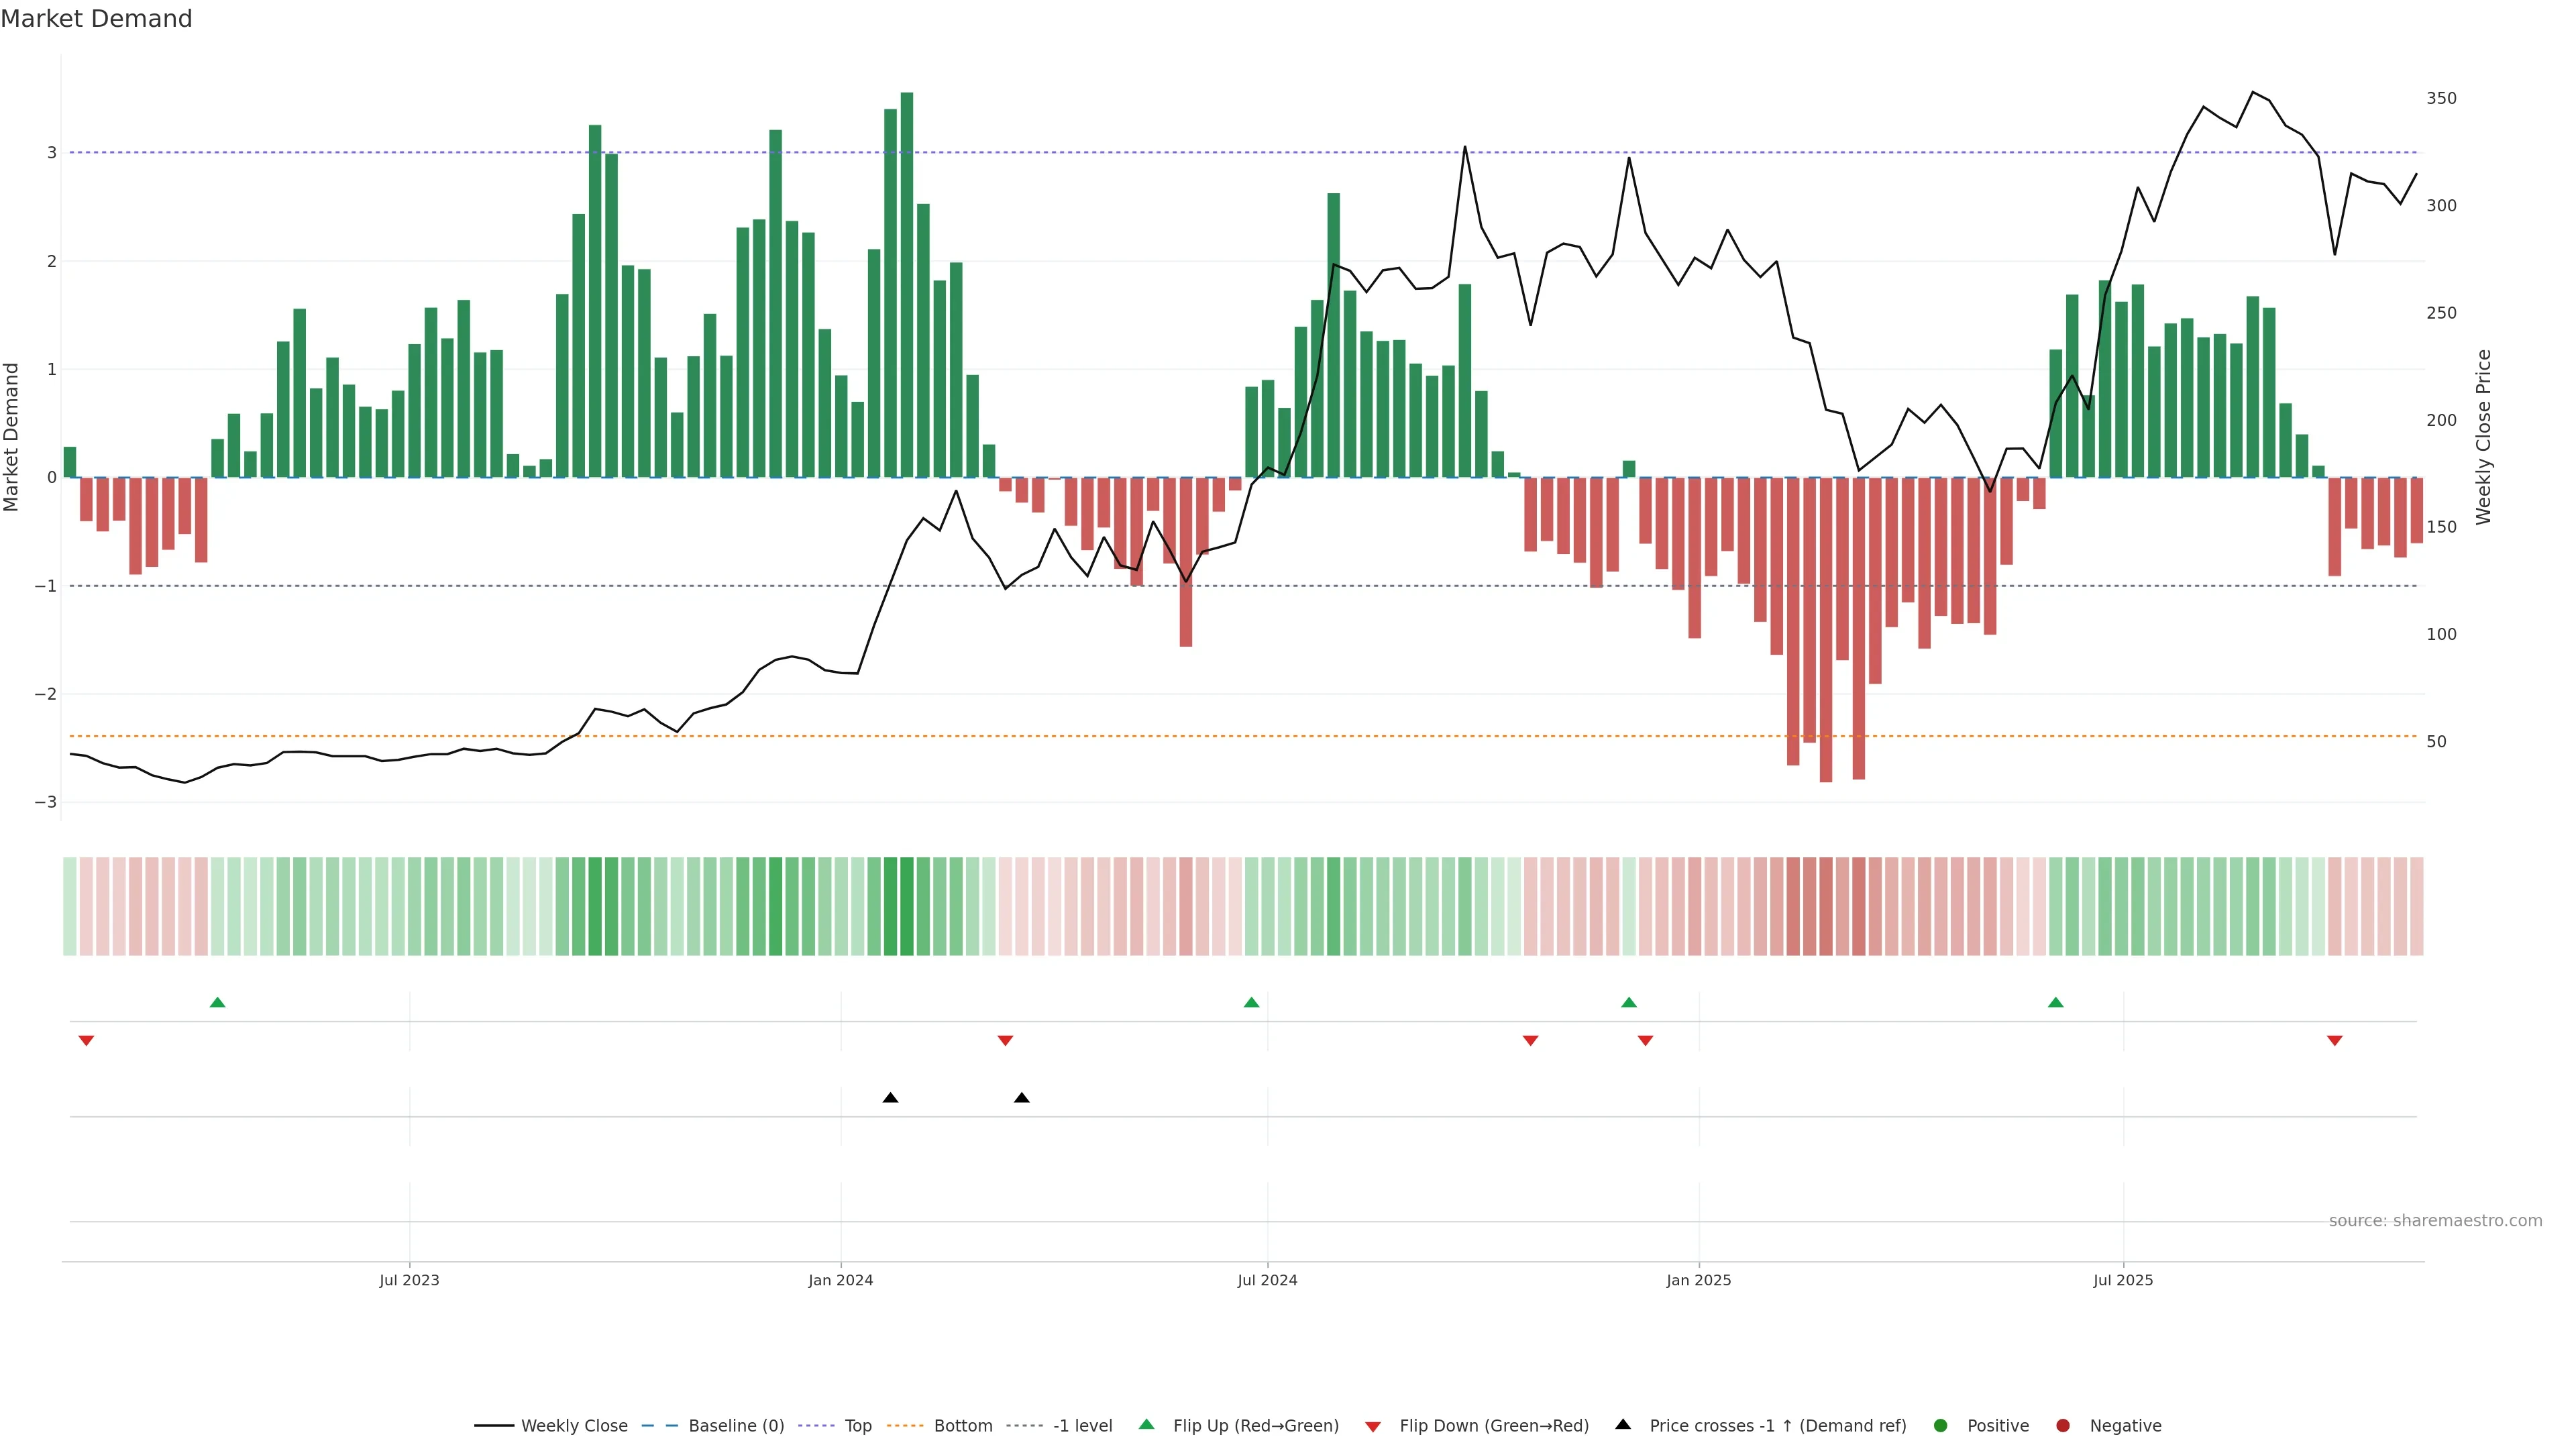This screenshot has width=2576, height=1449.
Task: Click the red Flip Down triangle in legend
Action: click(1373, 1426)
